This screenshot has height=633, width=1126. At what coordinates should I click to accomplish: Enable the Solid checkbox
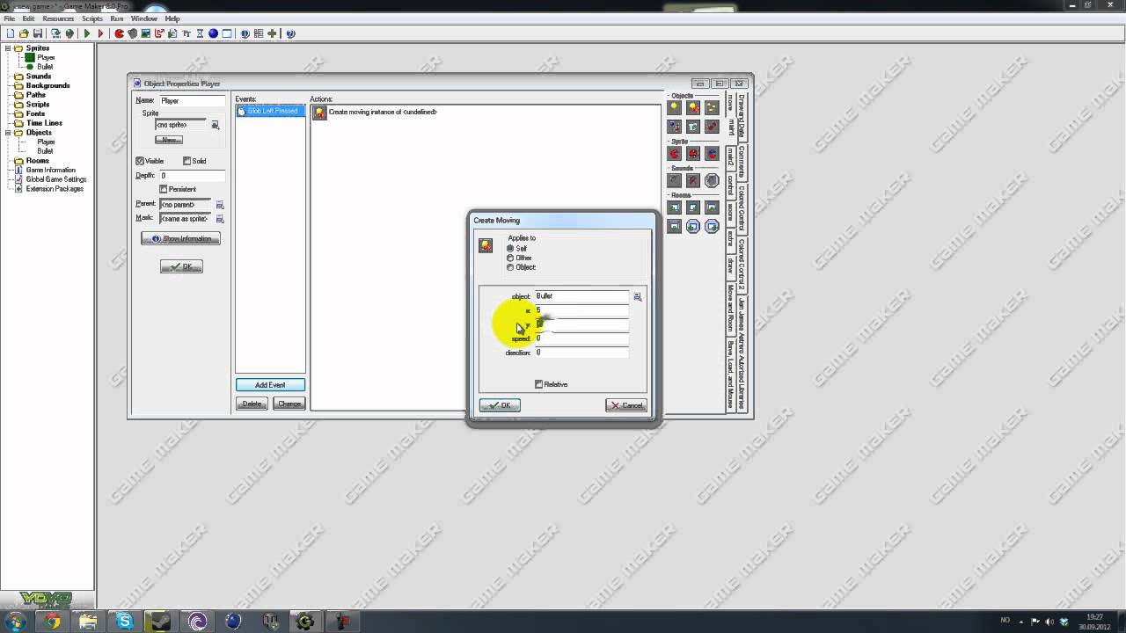[186, 161]
